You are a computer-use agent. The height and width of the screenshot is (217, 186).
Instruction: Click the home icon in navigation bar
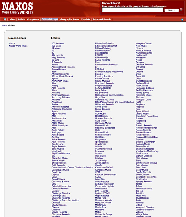(5, 19)
